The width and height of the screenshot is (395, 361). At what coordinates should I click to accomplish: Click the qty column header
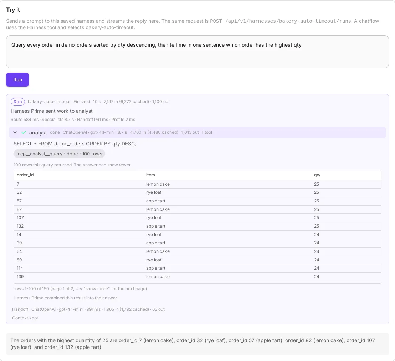pyautogui.click(x=317, y=175)
